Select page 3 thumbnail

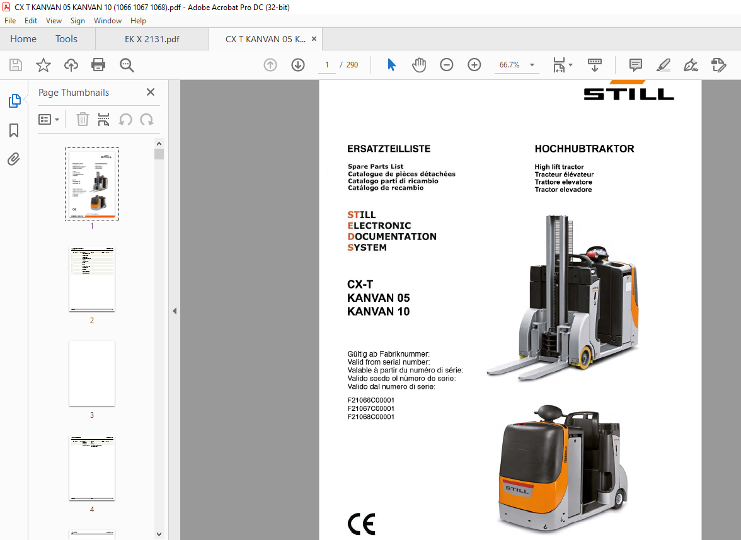point(92,373)
